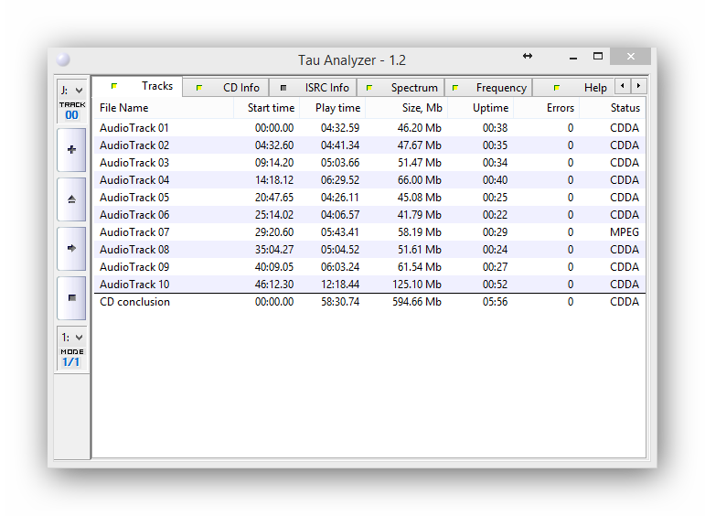This screenshot has height=516, width=705.
Task: Select the AudioTrack 07 row
Action: tap(369, 232)
